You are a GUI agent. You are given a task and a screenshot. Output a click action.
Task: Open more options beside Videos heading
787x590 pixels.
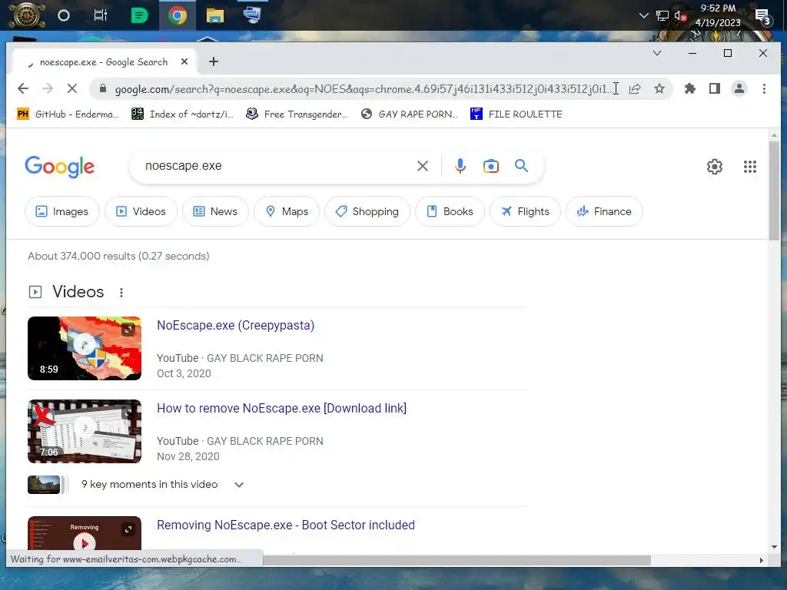click(121, 293)
